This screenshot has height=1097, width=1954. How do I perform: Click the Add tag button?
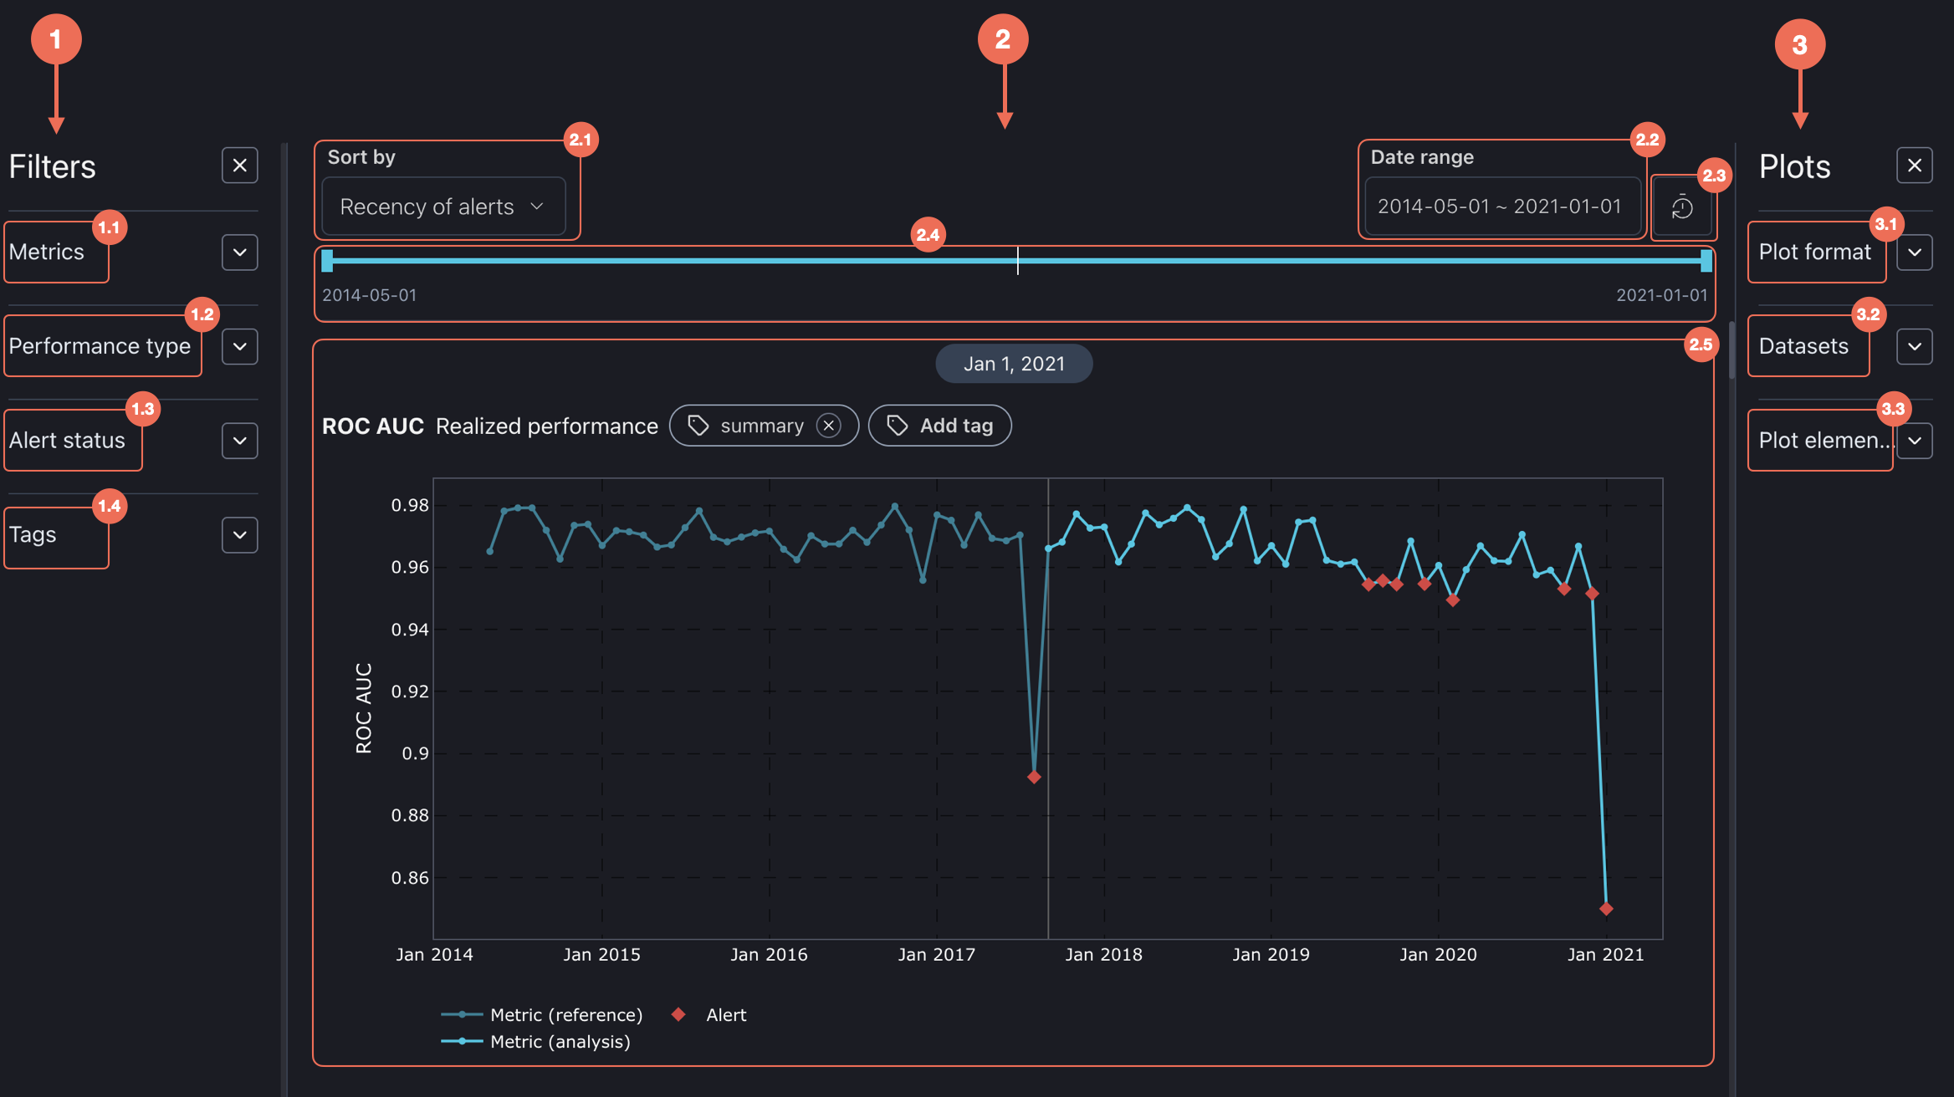[x=939, y=426]
